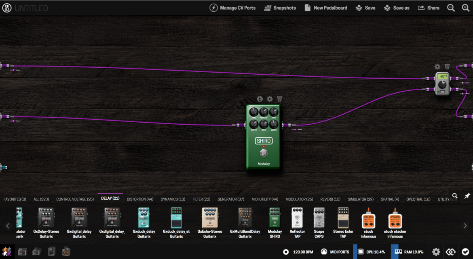
Task: Click the zoom out magnifier icon
Action: click(451, 8)
